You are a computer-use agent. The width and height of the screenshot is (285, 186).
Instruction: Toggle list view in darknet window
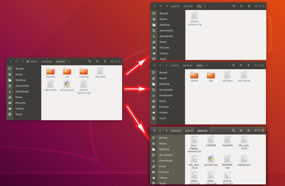pyautogui.click(x=241, y=131)
